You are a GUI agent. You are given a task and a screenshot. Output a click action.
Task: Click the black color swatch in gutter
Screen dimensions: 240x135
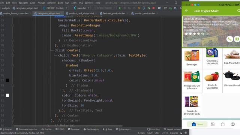7,80
